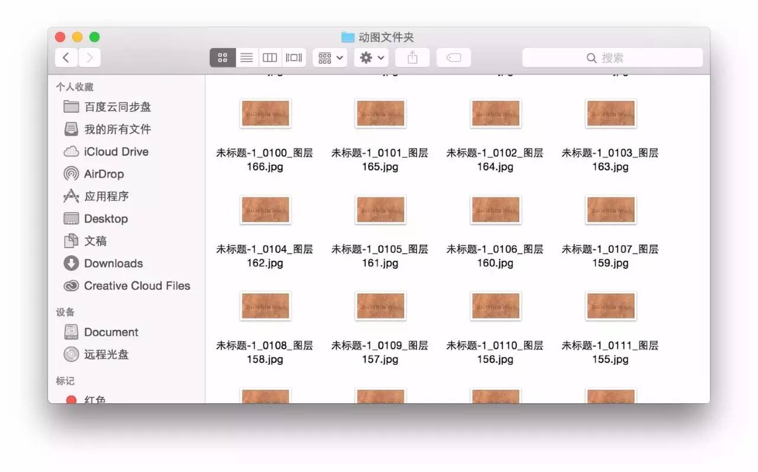The image size is (758, 472).
Task: Open the arrange-by dropdown
Action: coord(330,57)
